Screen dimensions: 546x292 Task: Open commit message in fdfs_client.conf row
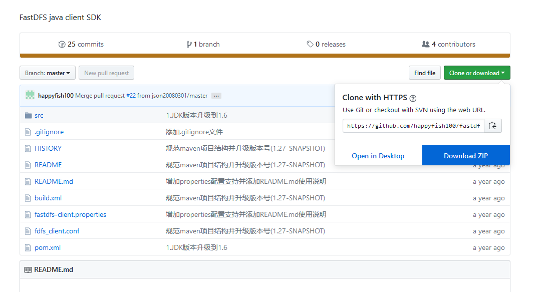tap(245, 231)
